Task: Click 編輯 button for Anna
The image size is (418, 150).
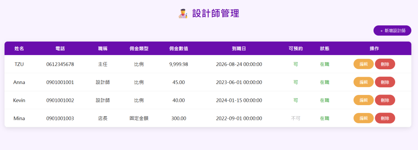Action: point(364,82)
